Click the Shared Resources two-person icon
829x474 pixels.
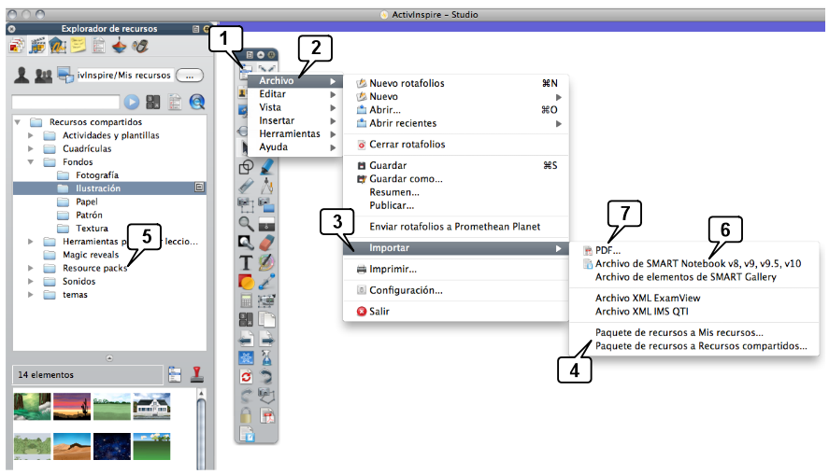coord(42,76)
